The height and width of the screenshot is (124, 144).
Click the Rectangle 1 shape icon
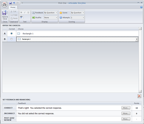click(19, 34)
